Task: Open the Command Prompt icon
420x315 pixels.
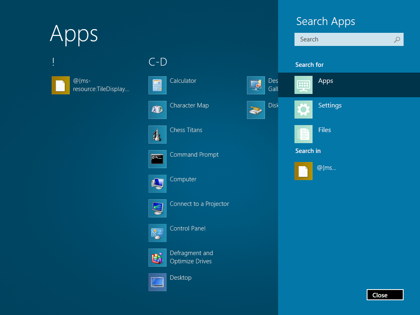Action: click(x=157, y=159)
